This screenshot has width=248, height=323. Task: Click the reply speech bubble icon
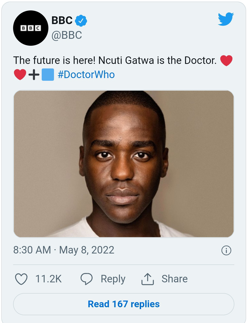point(86,279)
